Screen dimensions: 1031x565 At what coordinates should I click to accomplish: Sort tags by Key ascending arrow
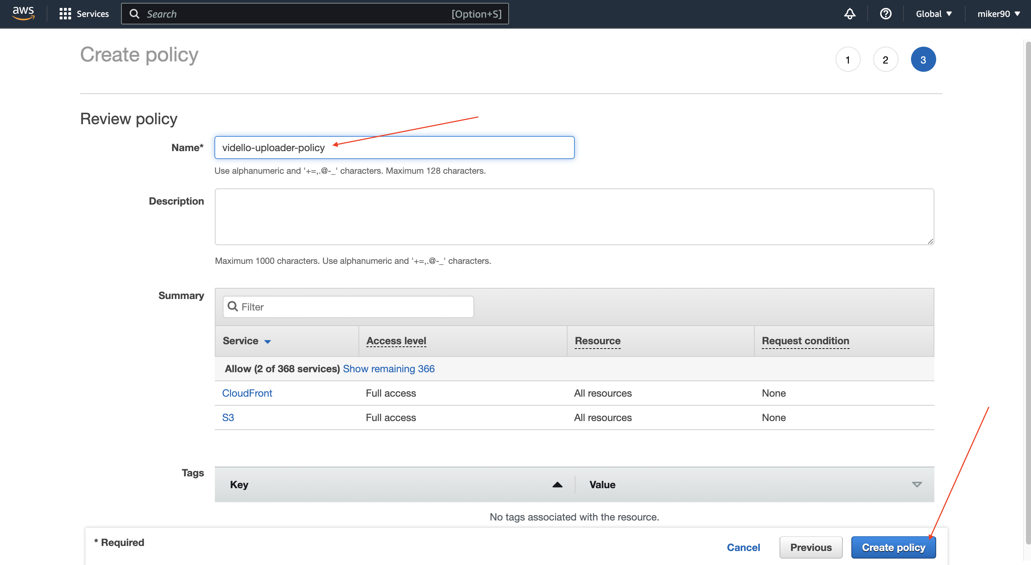point(557,485)
